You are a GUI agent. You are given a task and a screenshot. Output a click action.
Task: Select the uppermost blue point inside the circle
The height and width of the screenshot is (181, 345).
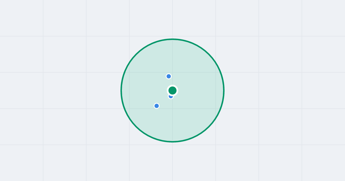pyautogui.click(x=169, y=76)
